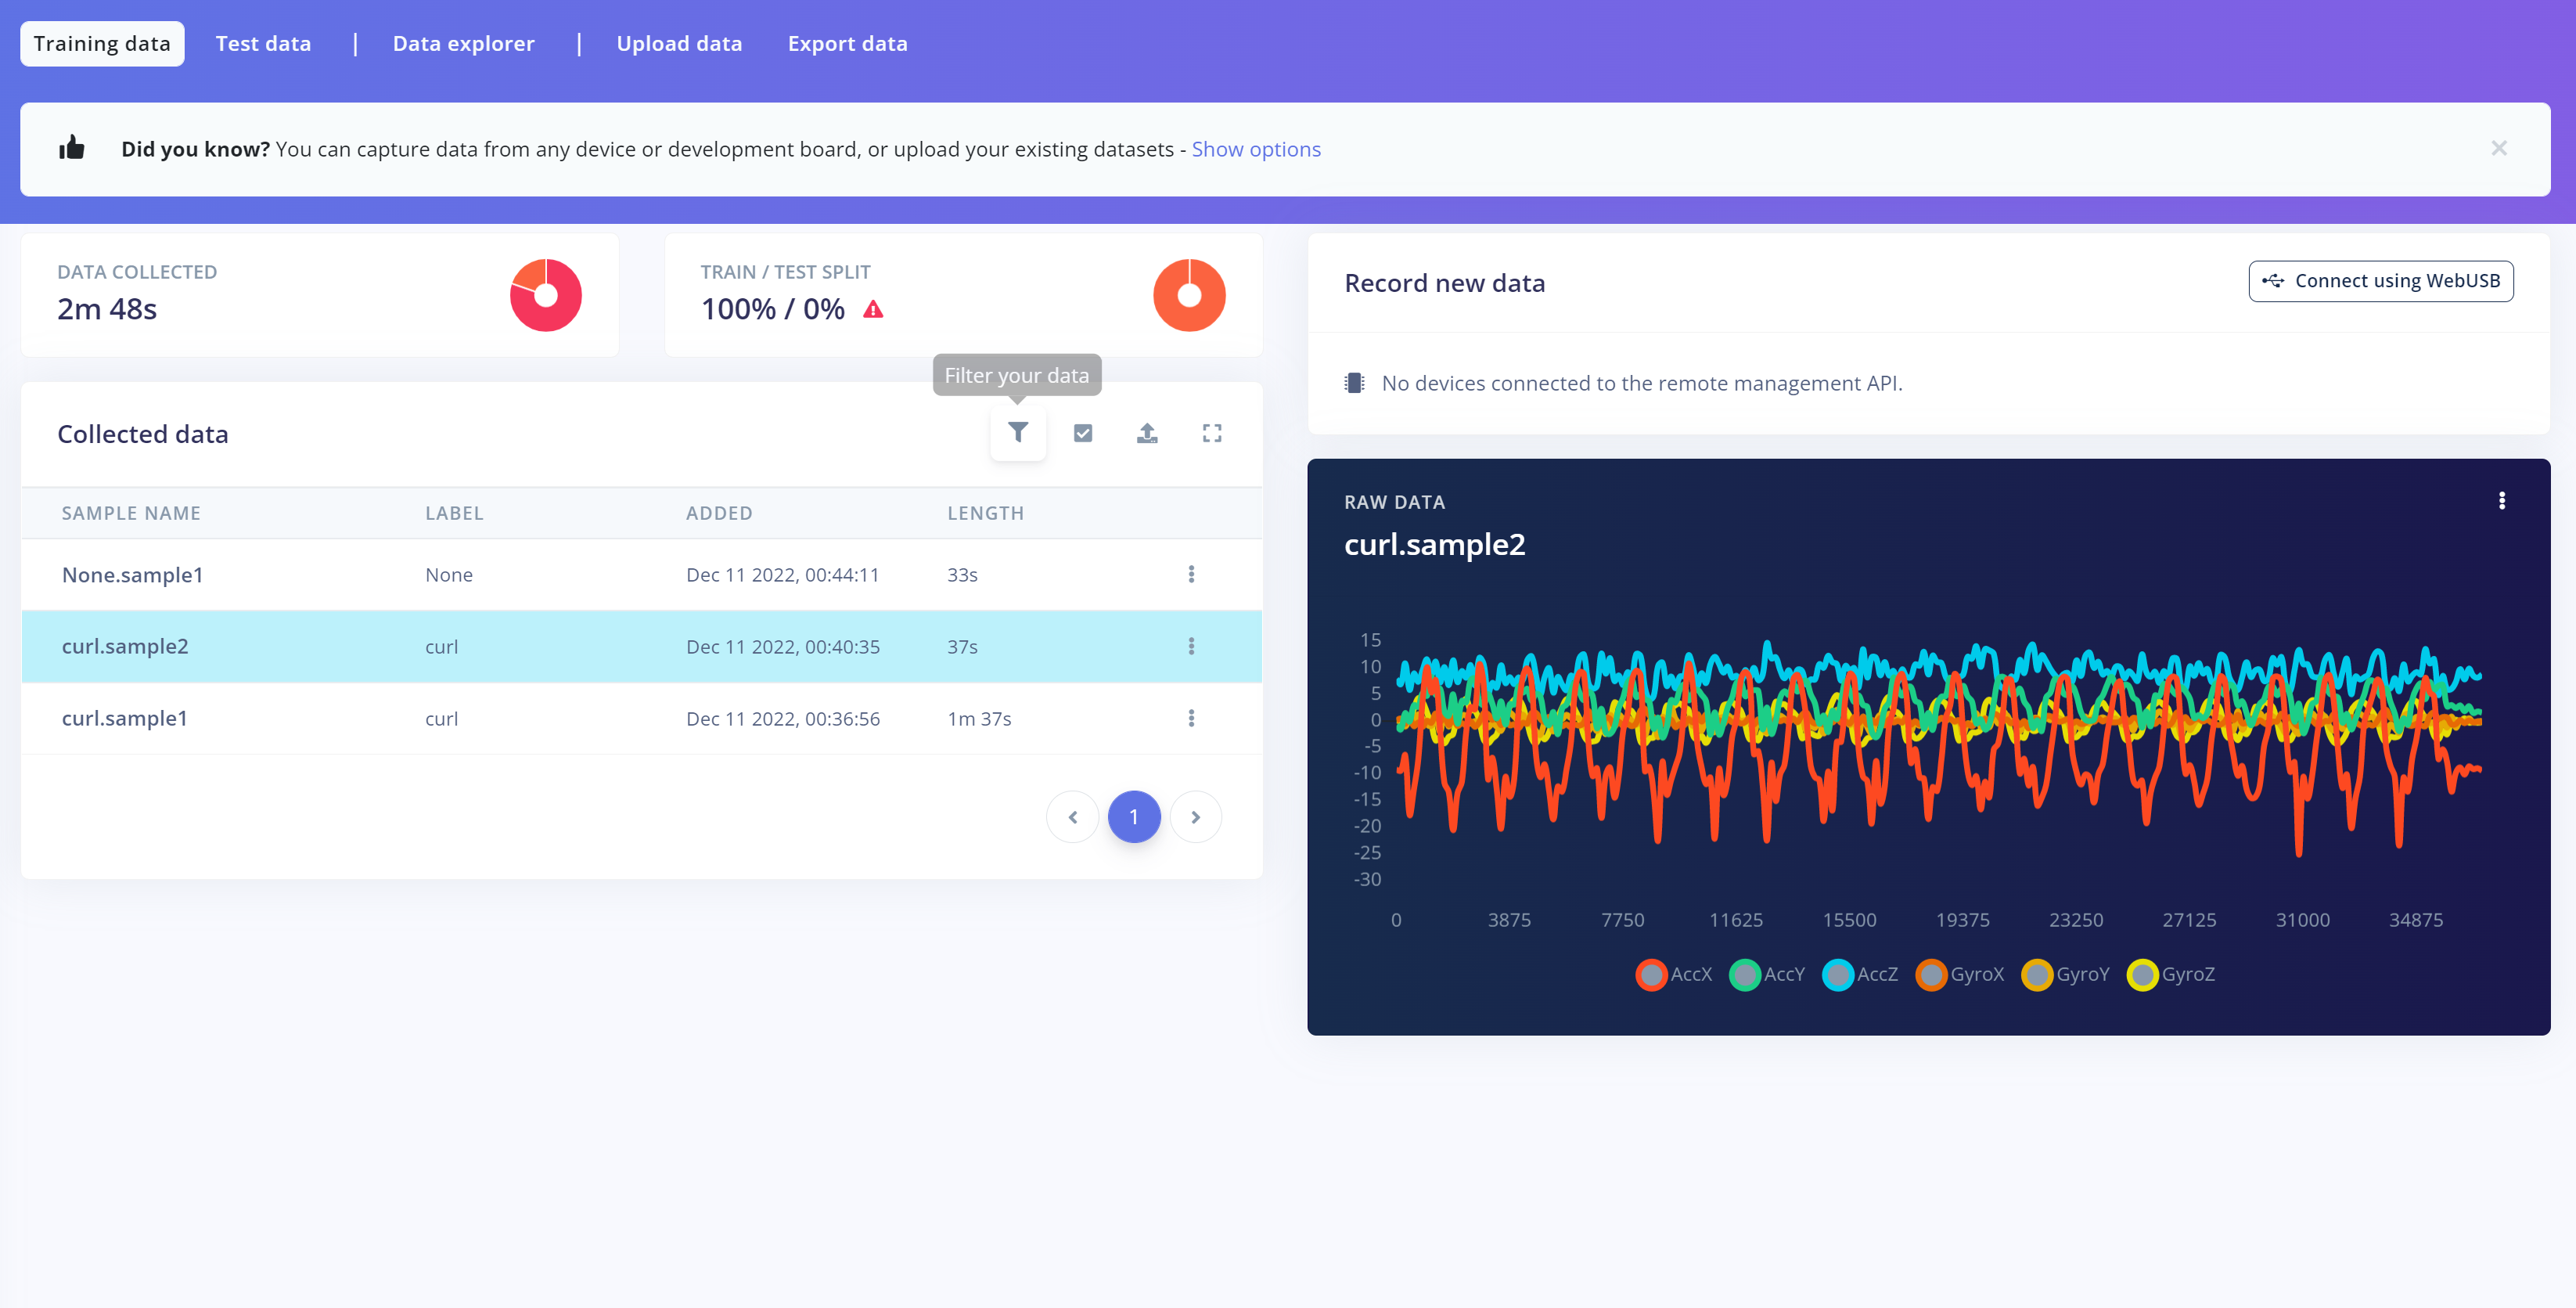Viewport: 2576px width, 1308px height.
Task: Open the actions menu for curl.sample2 row
Action: click(1190, 647)
